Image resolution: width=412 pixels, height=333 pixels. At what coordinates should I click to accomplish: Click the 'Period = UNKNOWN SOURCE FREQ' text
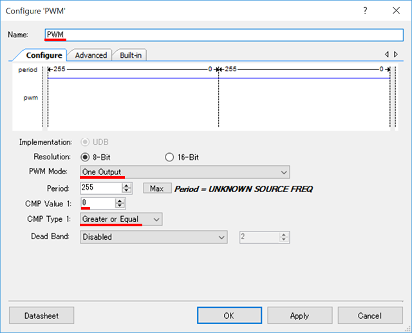[243, 189]
